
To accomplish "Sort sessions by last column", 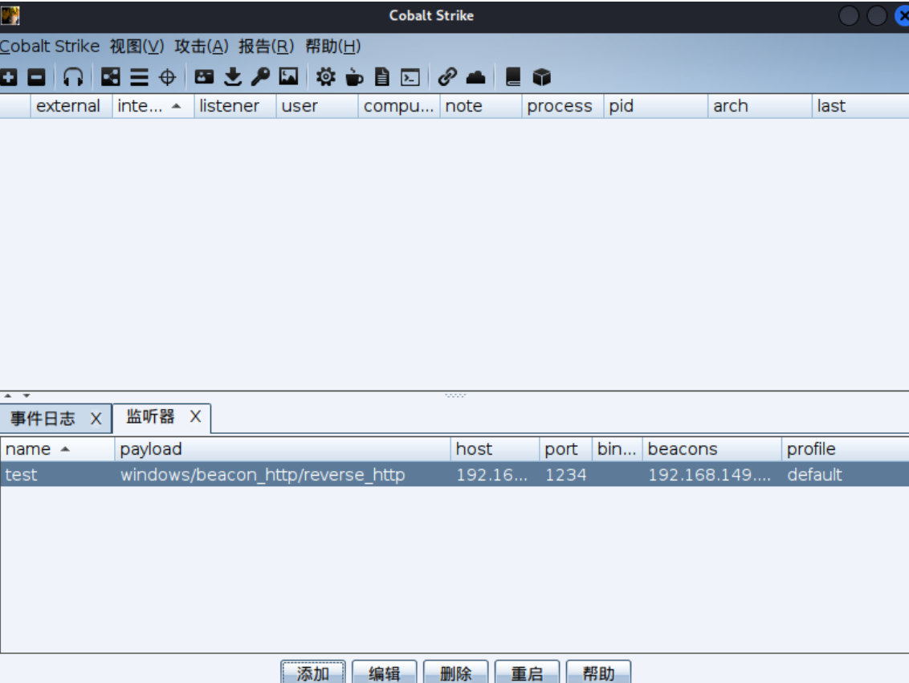I will pos(860,106).
